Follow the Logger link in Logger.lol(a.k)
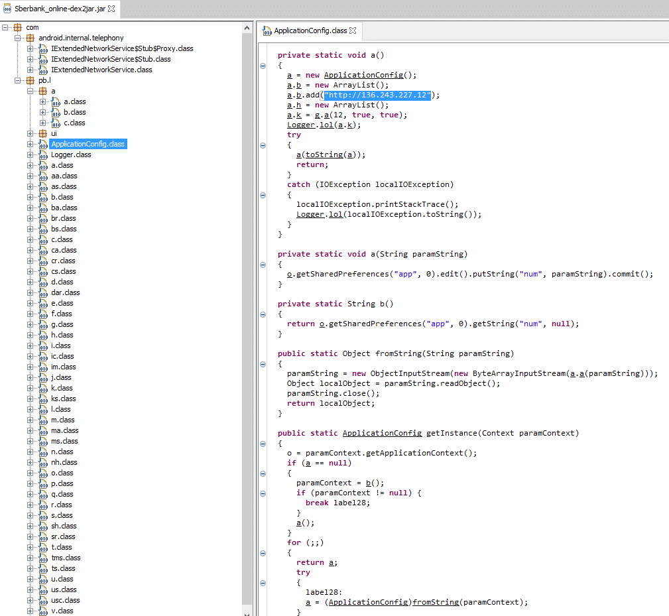The width and height of the screenshot is (669, 616). [x=301, y=125]
